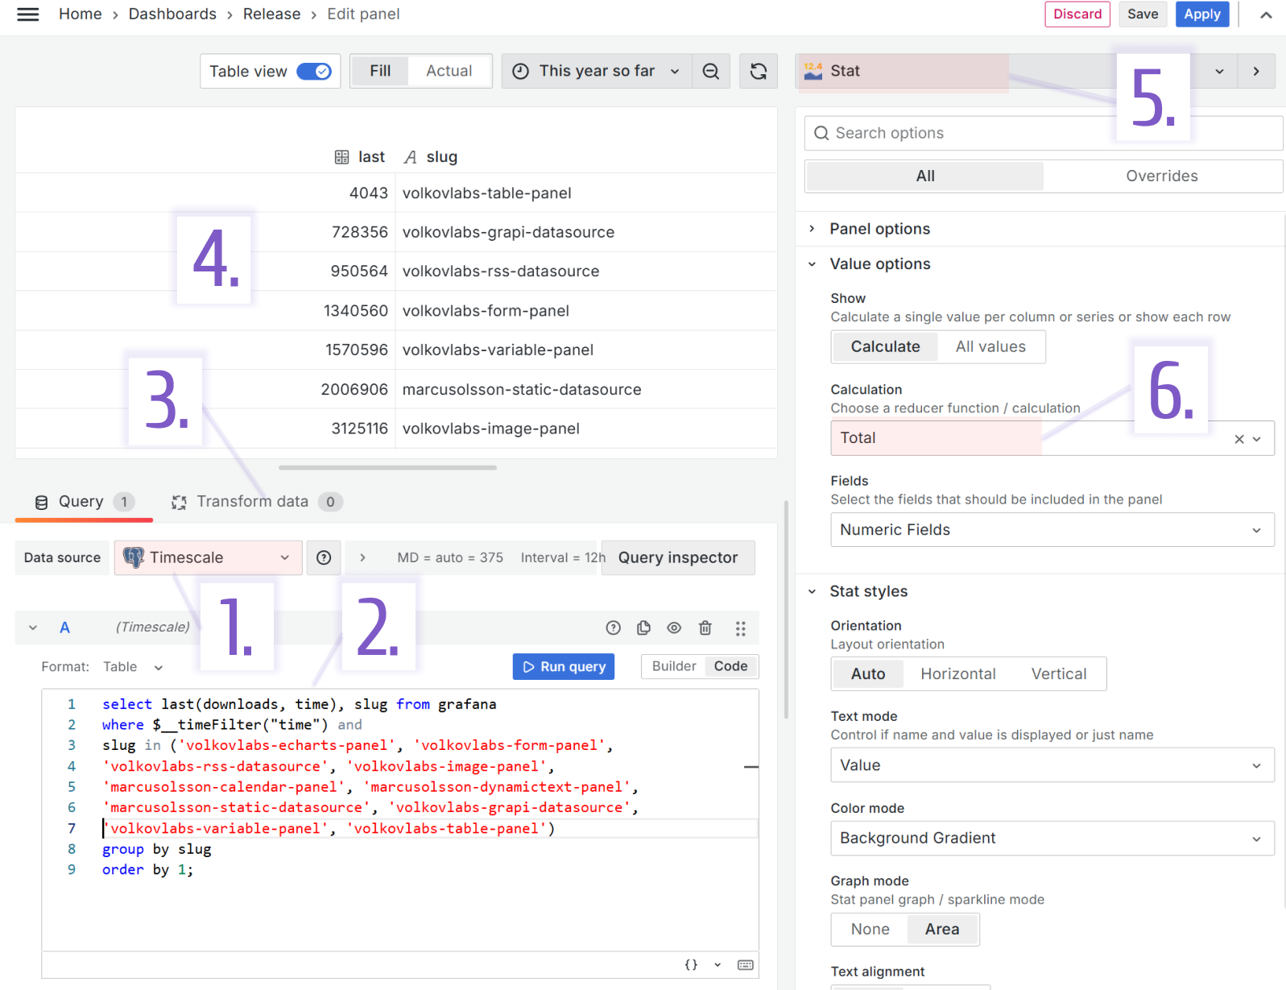This screenshot has height=990, width=1286.
Task: Select Actual display mode
Action: point(449,71)
